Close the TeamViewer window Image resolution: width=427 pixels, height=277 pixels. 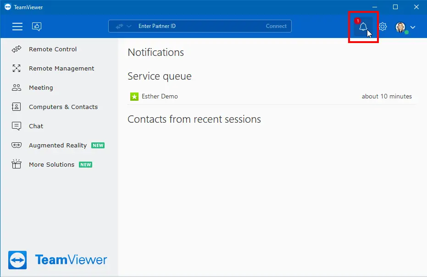tap(416, 7)
